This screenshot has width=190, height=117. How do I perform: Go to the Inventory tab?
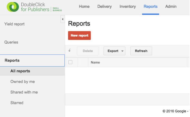(x=127, y=7)
